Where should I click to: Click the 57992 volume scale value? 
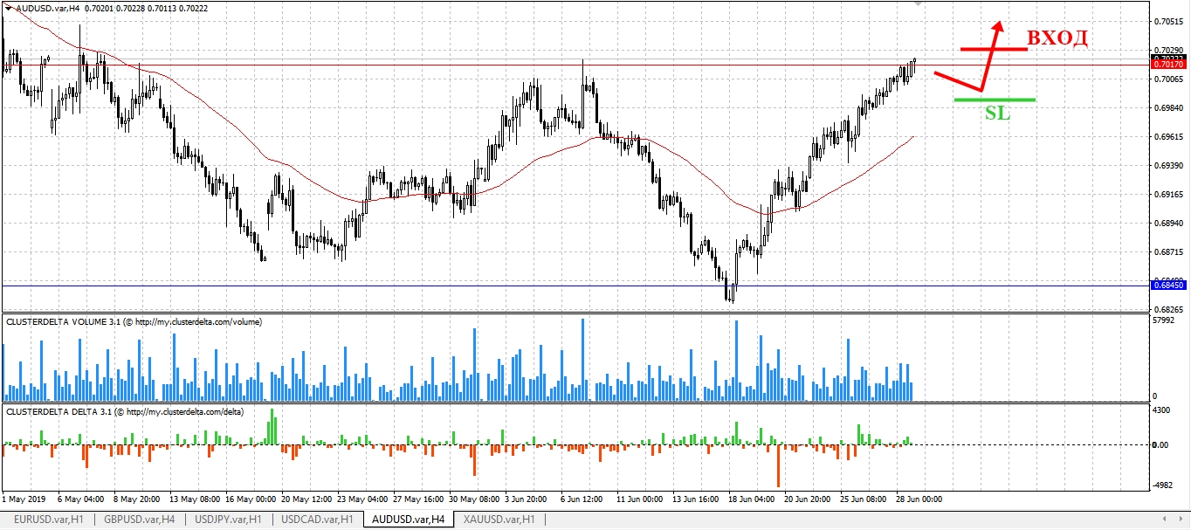1164,321
